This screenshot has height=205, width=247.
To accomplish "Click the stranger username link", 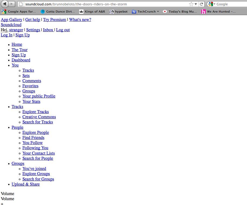I will click(x=16, y=30).
